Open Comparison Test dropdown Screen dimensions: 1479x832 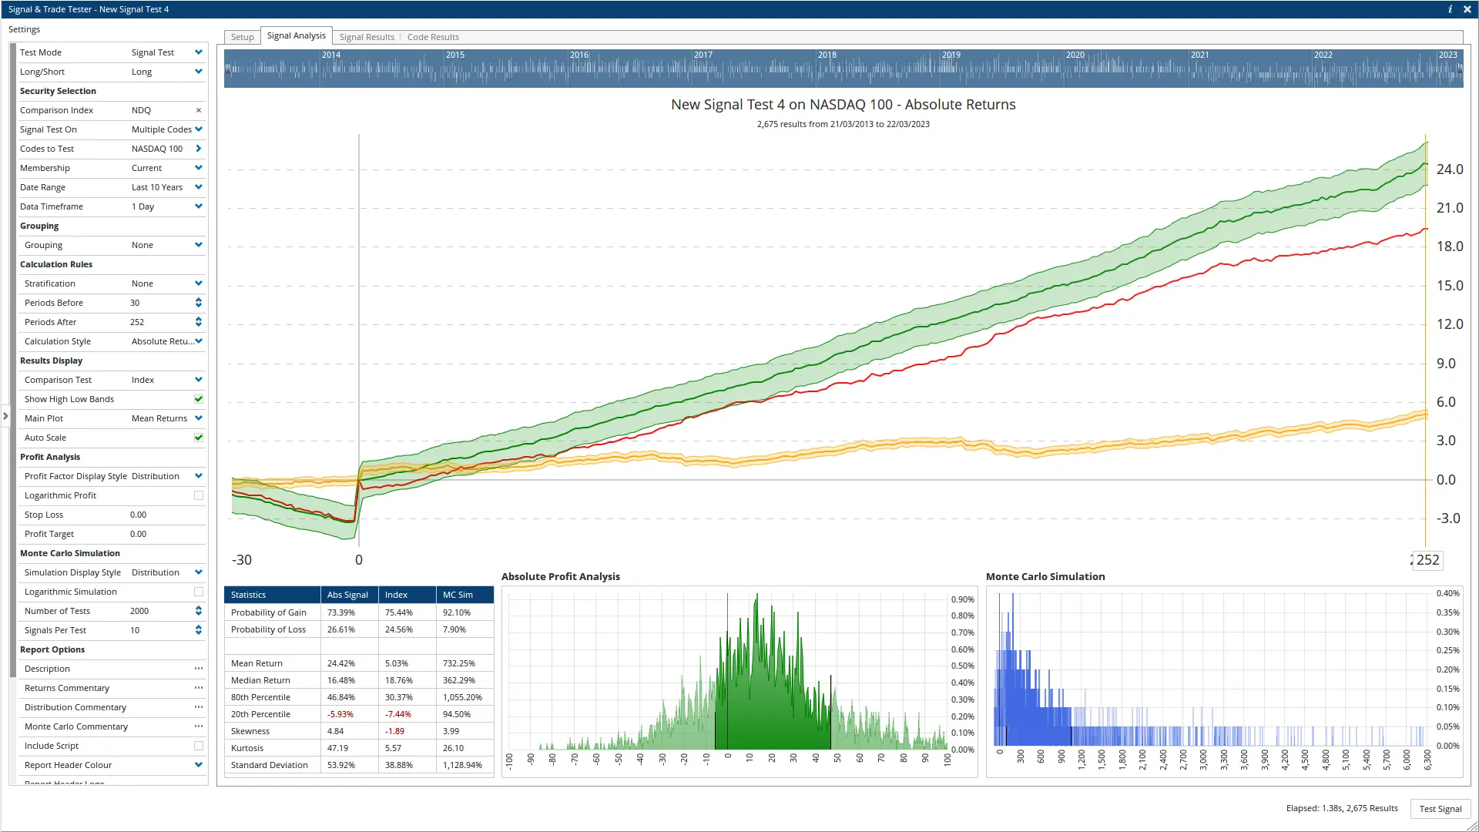(x=199, y=380)
